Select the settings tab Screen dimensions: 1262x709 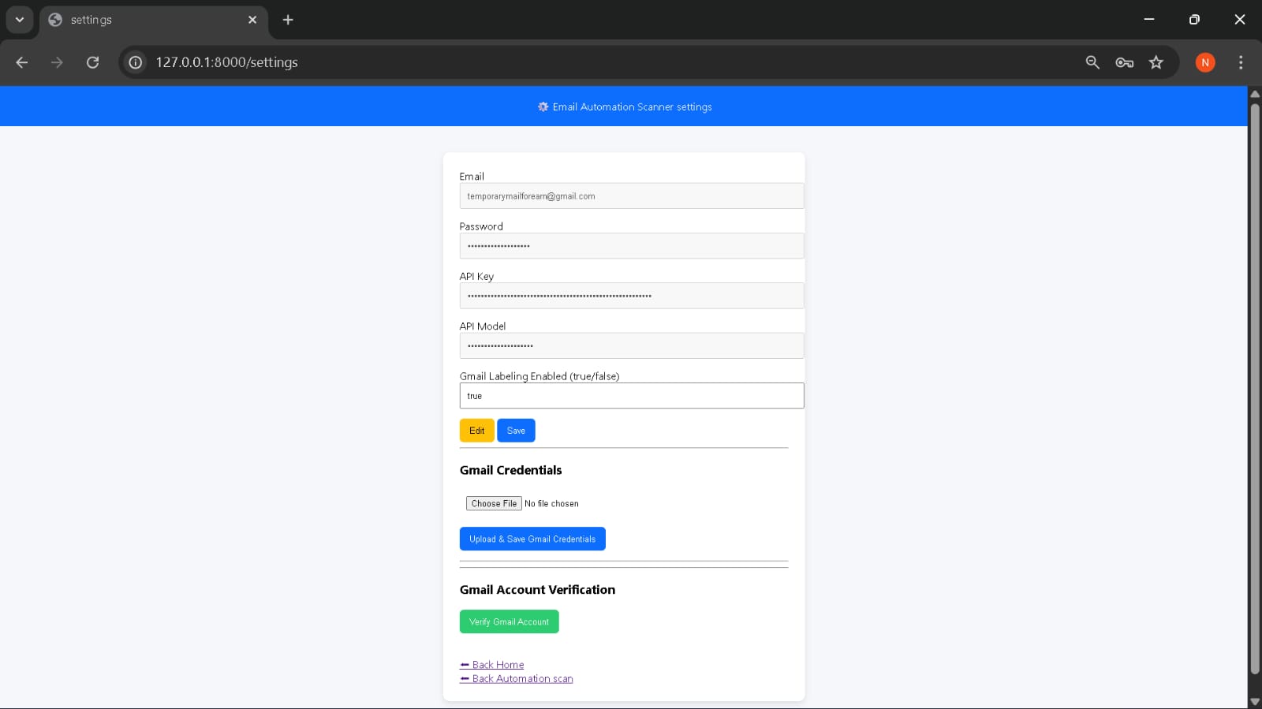point(142,20)
